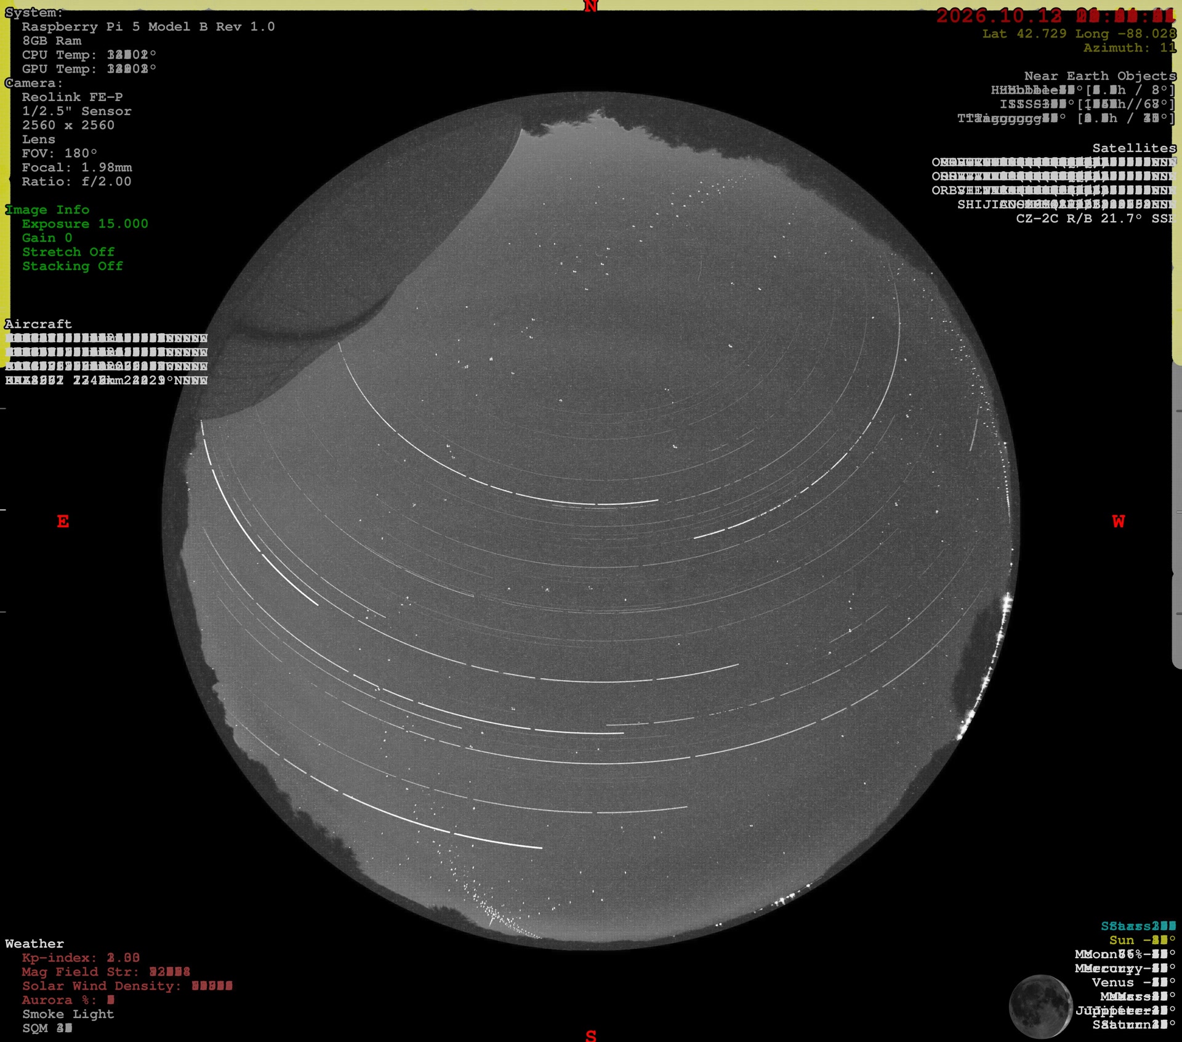Viewport: 1182px width, 1042px height.
Task: Select the red S compass marker
Action: (x=591, y=1035)
